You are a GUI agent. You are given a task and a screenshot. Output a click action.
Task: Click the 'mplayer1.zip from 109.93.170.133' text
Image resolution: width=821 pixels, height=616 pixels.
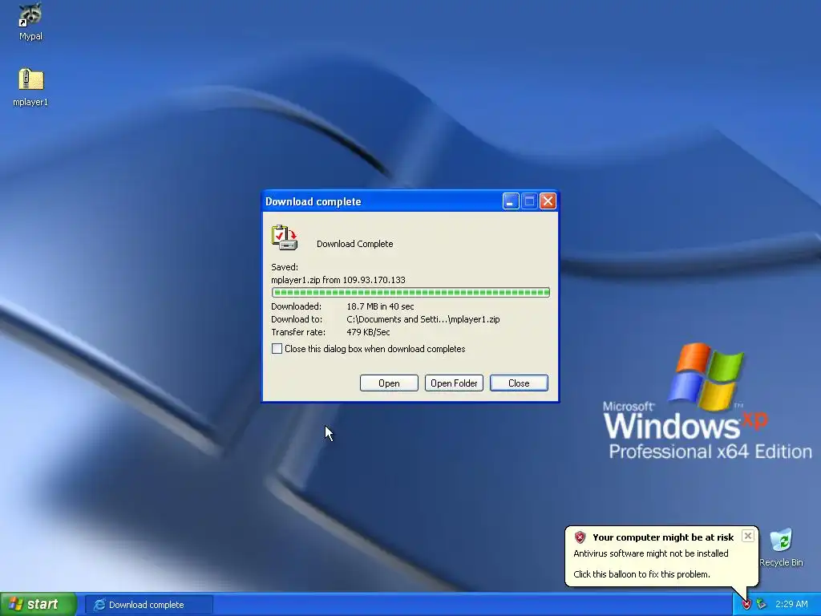(x=338, y=280)
